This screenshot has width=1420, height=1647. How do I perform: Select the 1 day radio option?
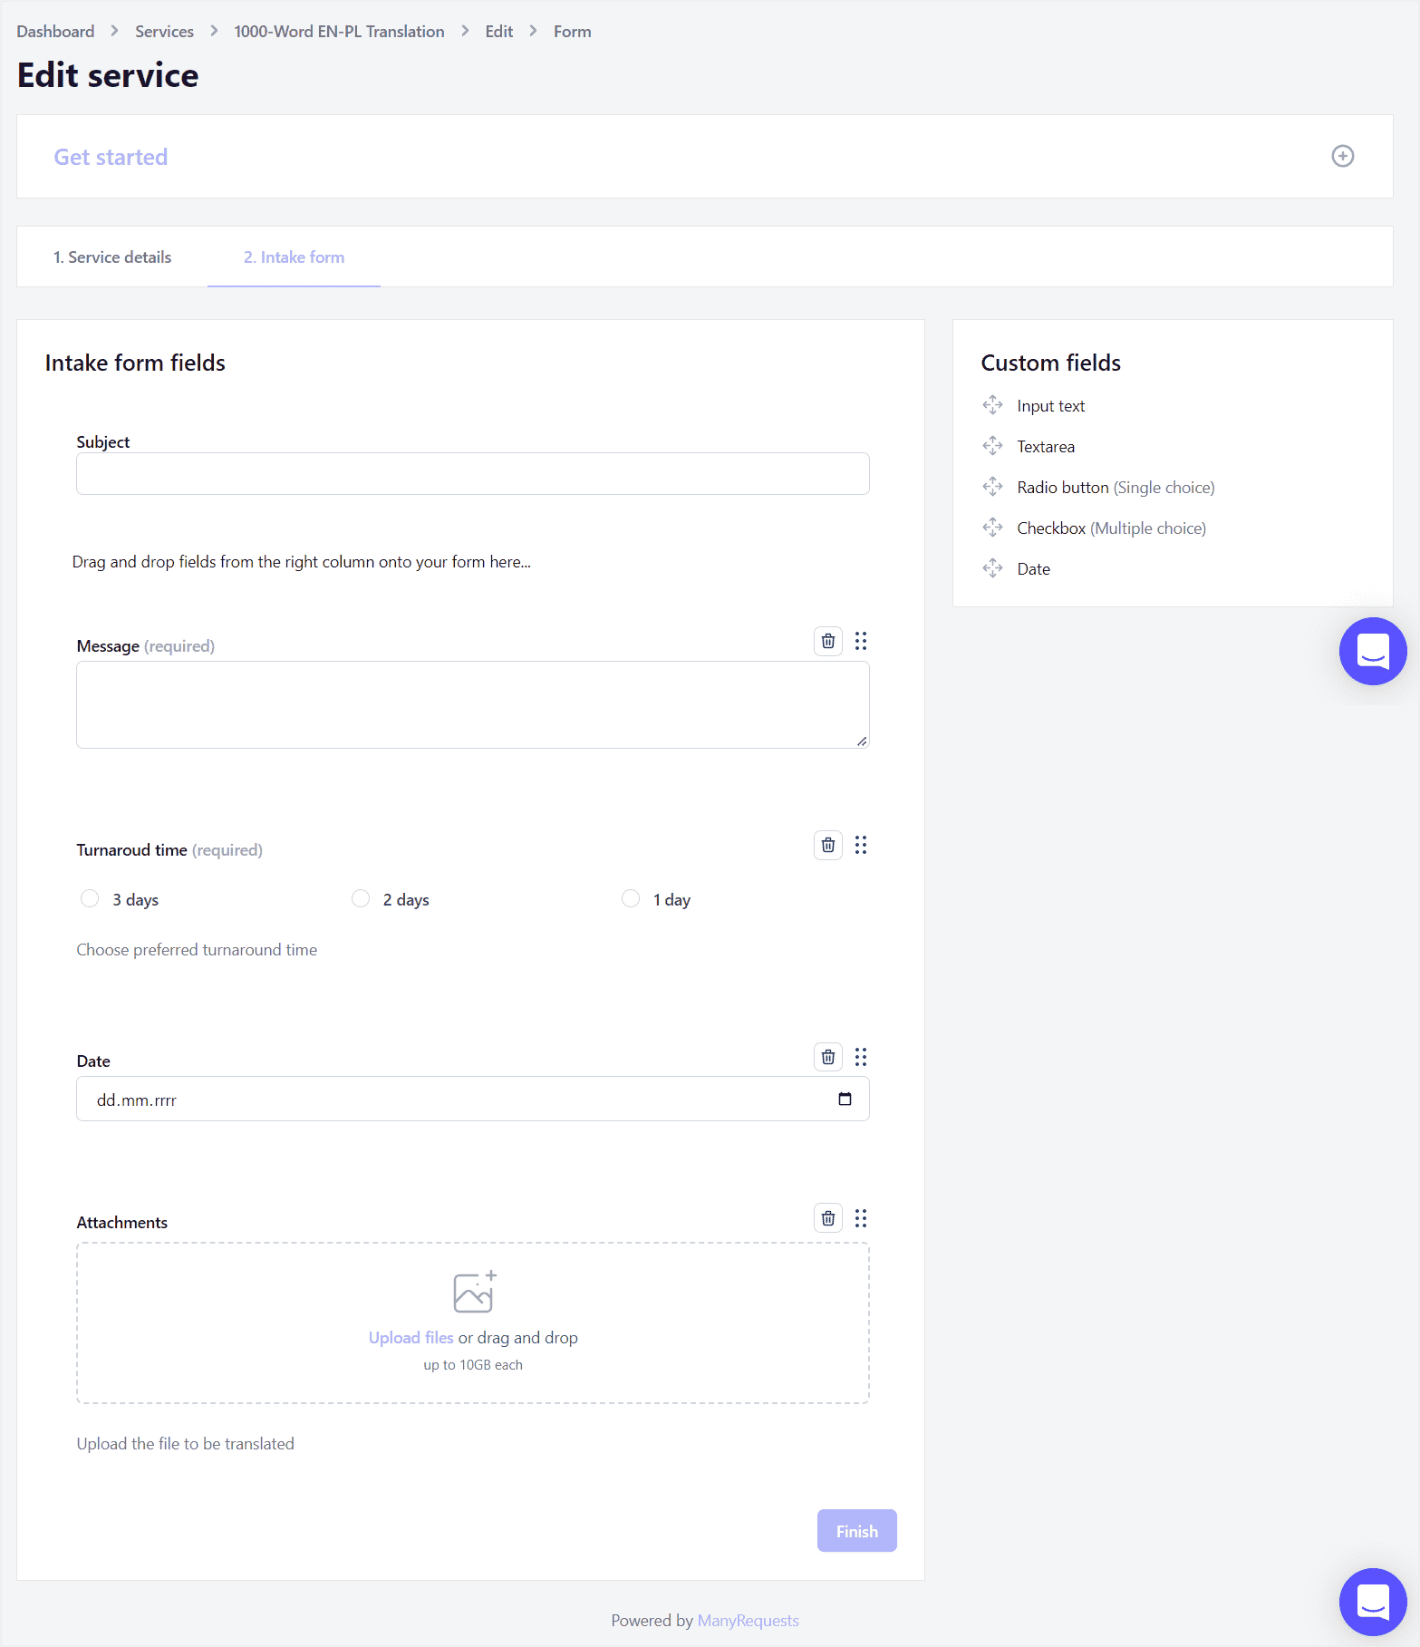click(631, 898)
